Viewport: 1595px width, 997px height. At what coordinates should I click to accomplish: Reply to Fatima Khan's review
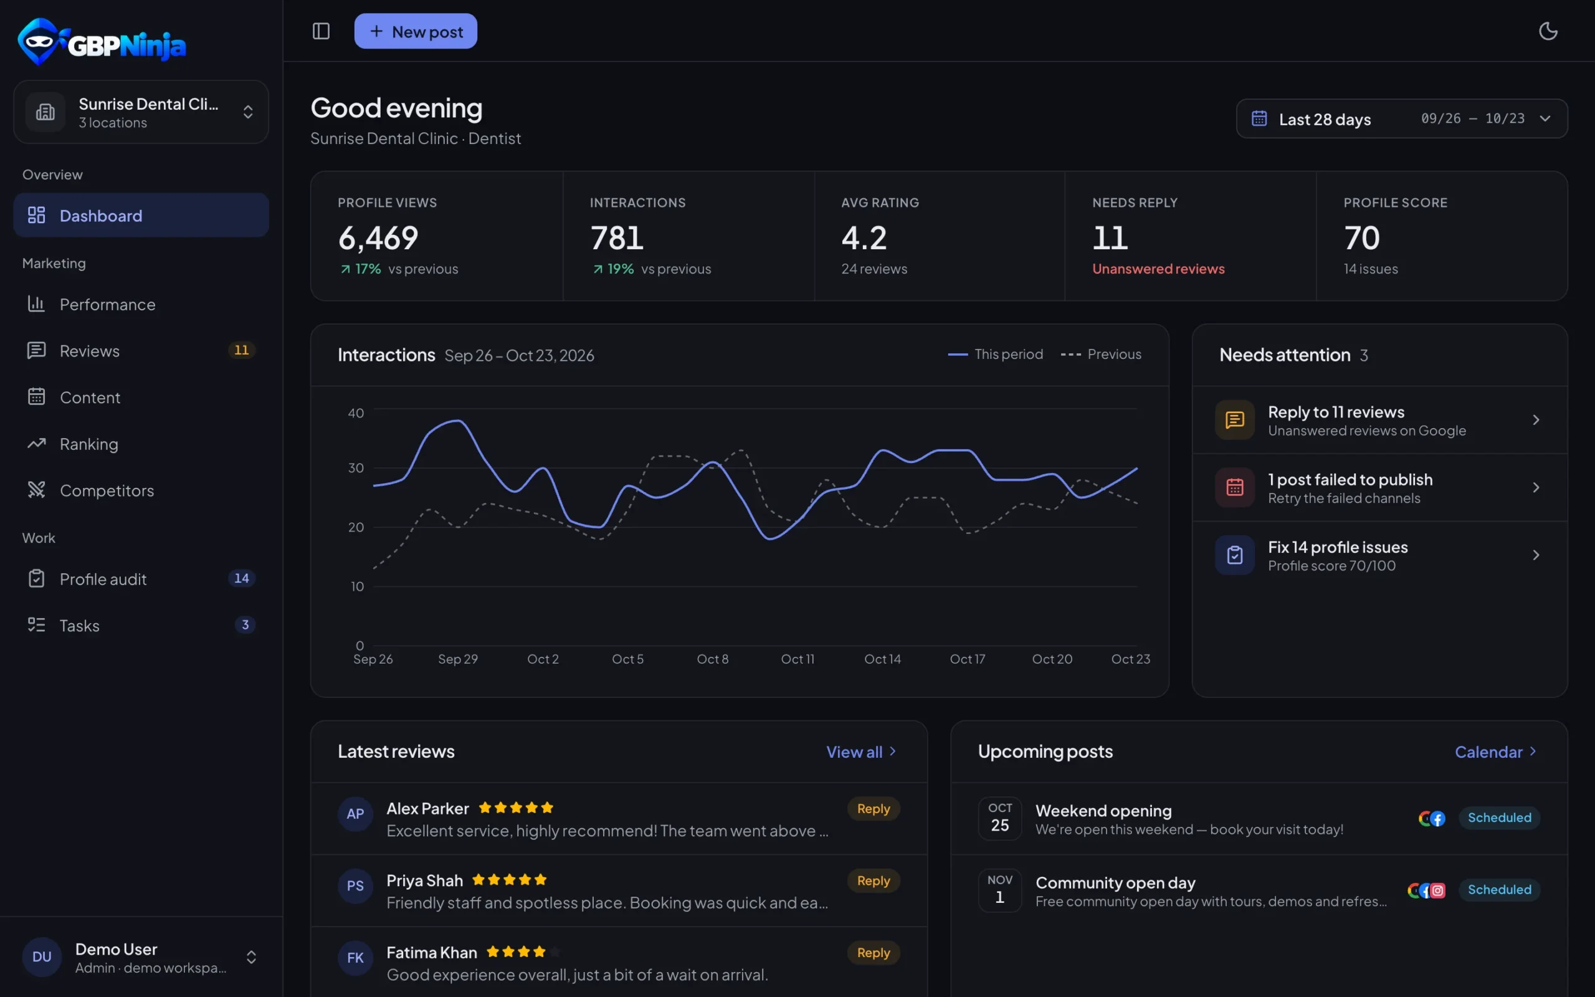pyautogui.click(x=874, y=952)
